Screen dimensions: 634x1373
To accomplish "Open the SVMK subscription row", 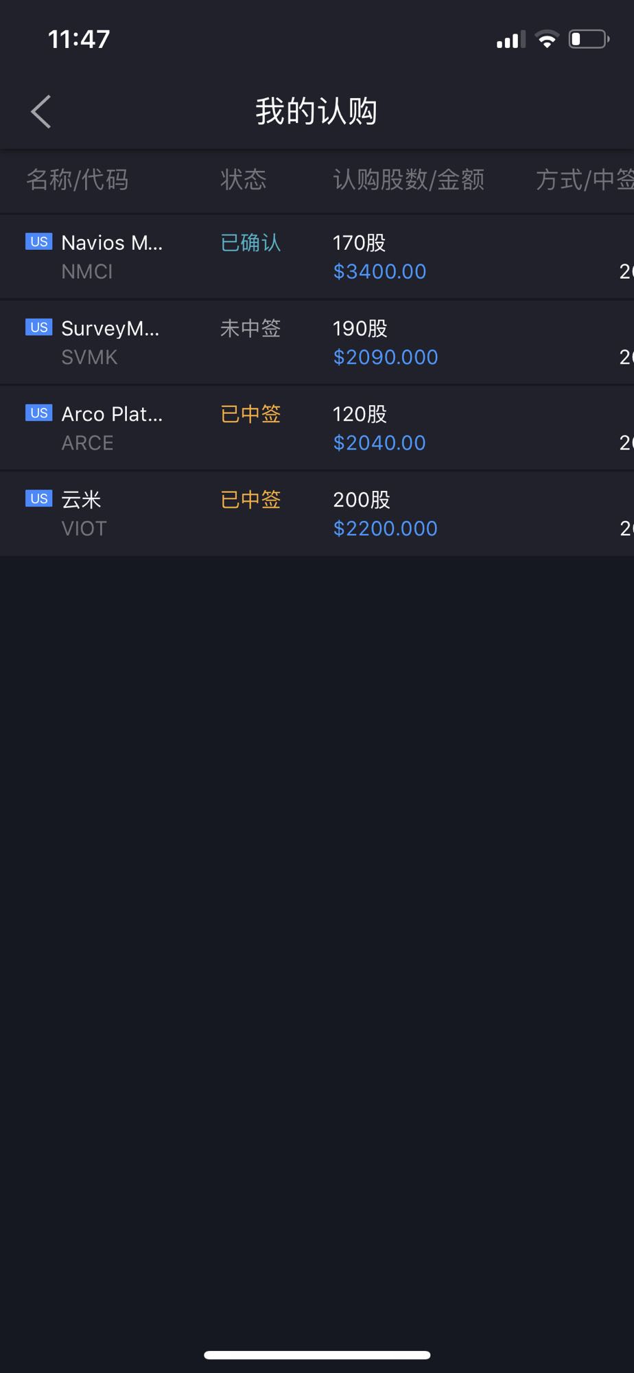I will [317, 343].
